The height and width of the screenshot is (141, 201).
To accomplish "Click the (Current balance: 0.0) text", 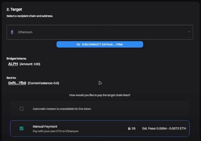I will [44, 83].
